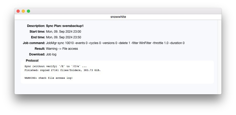Viewport: 236px width, 115px height.
Task: Click the WARNING check file access log line
Action: click(x=49, y=78)
